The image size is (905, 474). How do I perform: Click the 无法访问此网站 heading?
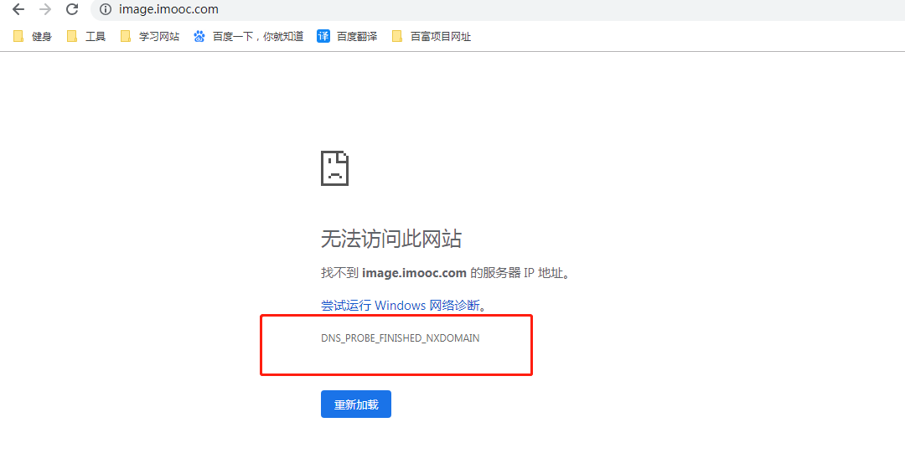point(391,238)
